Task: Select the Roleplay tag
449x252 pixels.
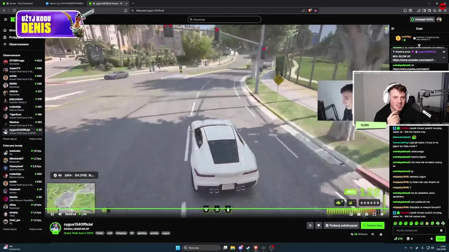Action: pyautogui.click(x=121, y=233)
